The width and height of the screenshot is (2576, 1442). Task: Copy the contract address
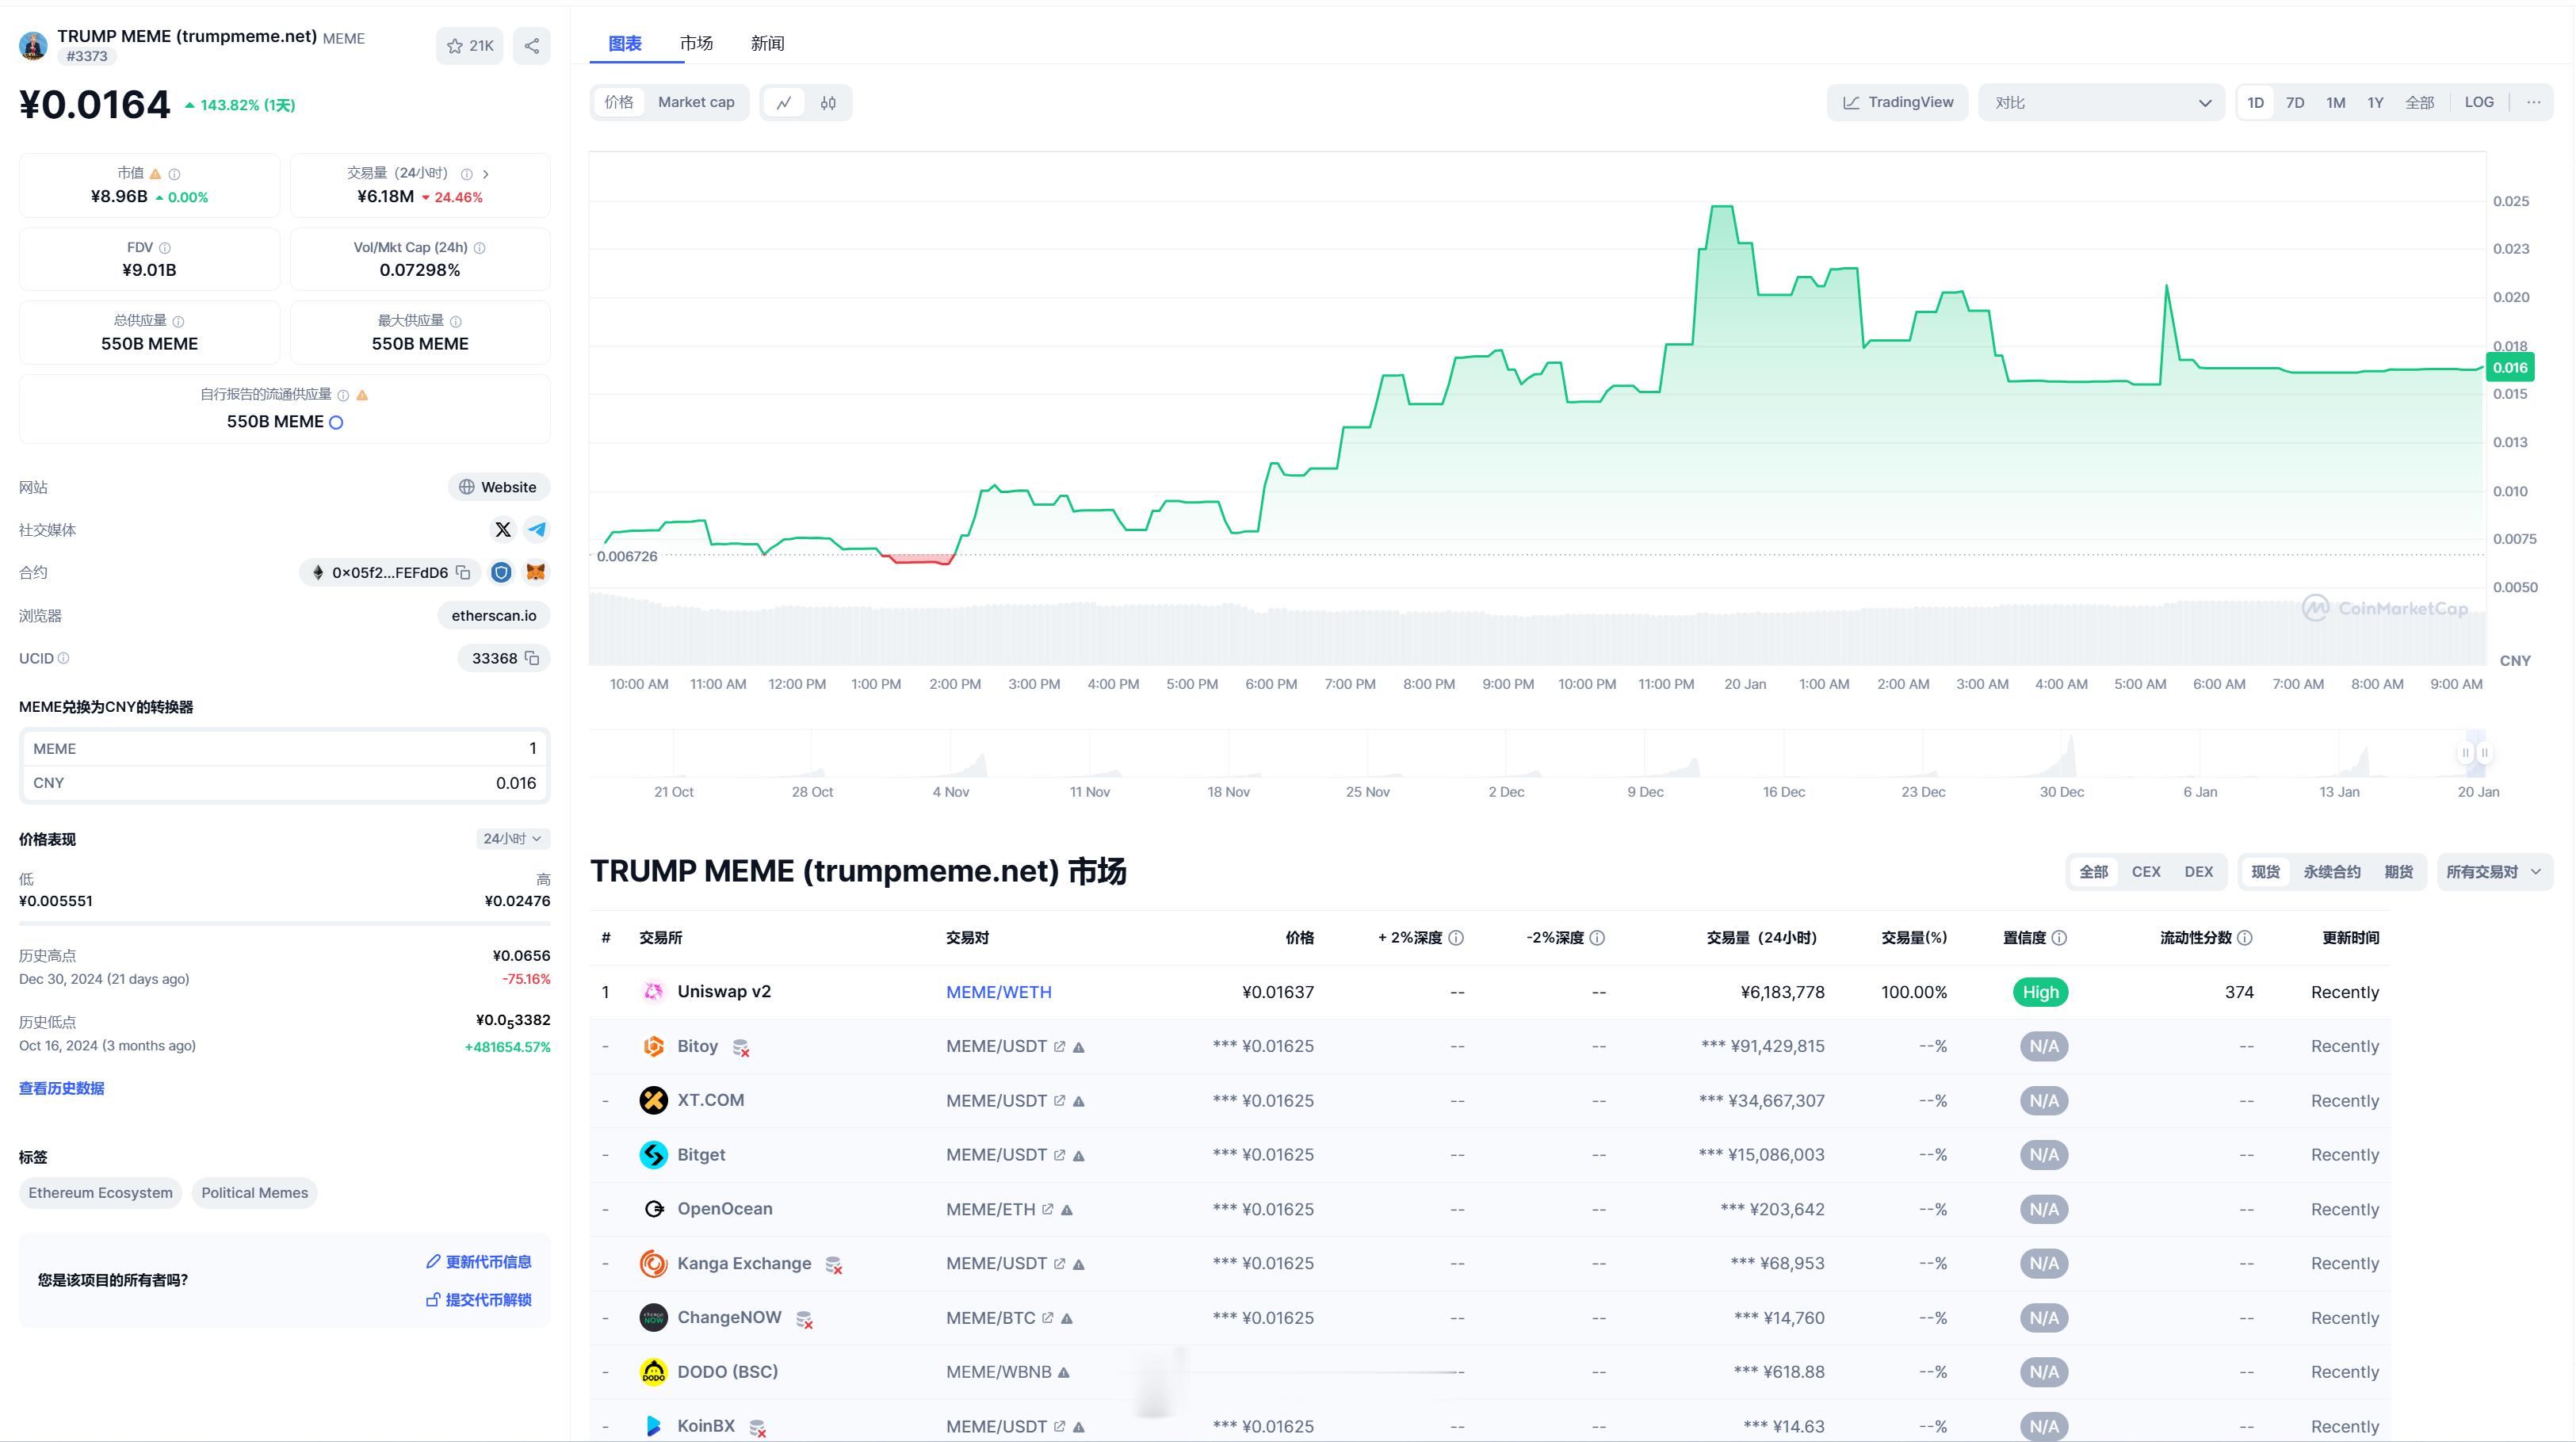coord(463,572)
